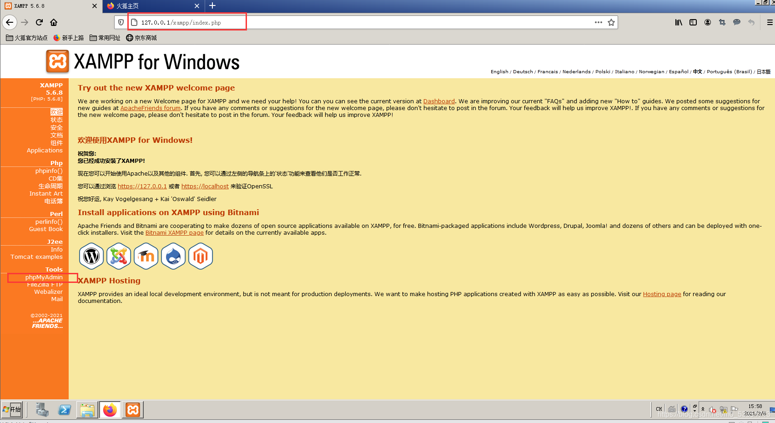Click the 开始 Start button
This screenshot has width=775, height=423.
(x=12, y=410)
